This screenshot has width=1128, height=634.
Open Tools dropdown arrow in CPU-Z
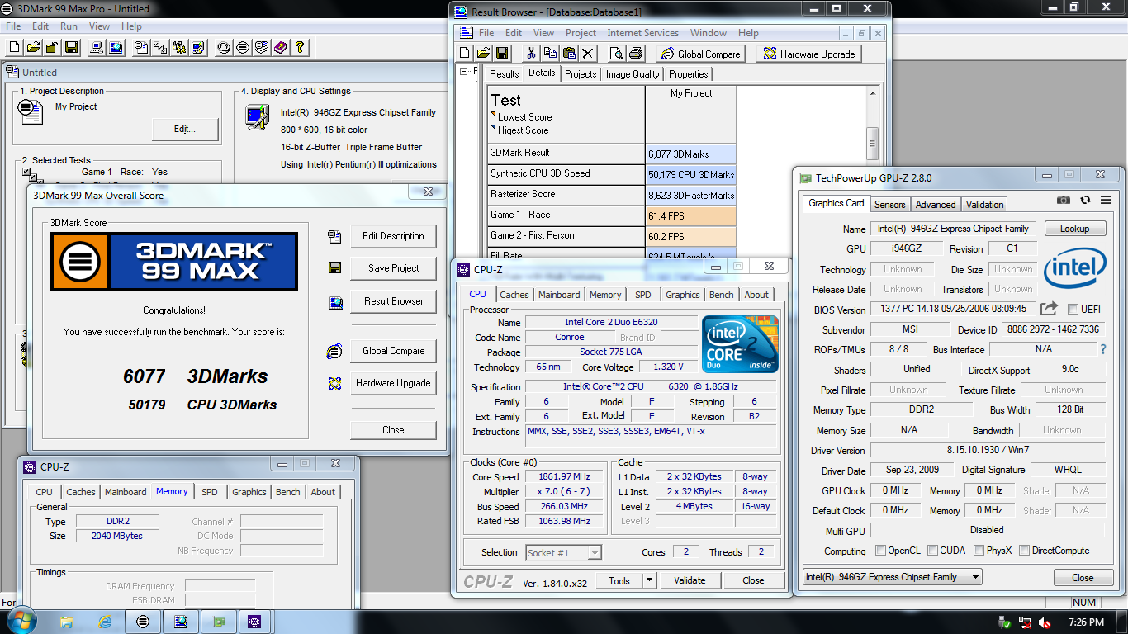pos(649,580)
